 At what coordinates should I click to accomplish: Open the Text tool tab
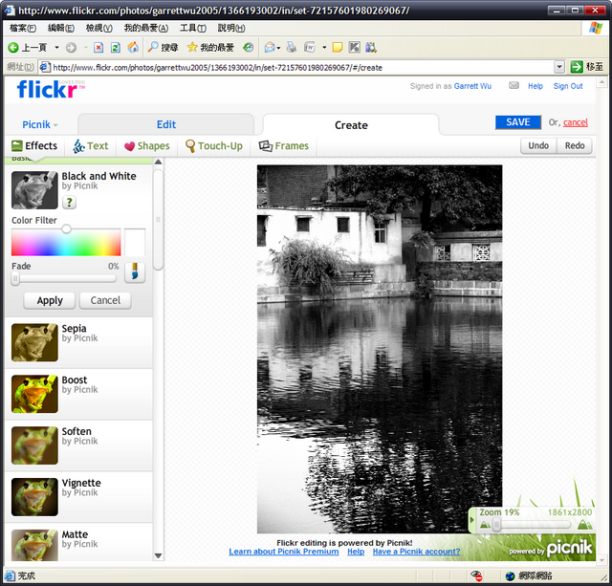91,146
